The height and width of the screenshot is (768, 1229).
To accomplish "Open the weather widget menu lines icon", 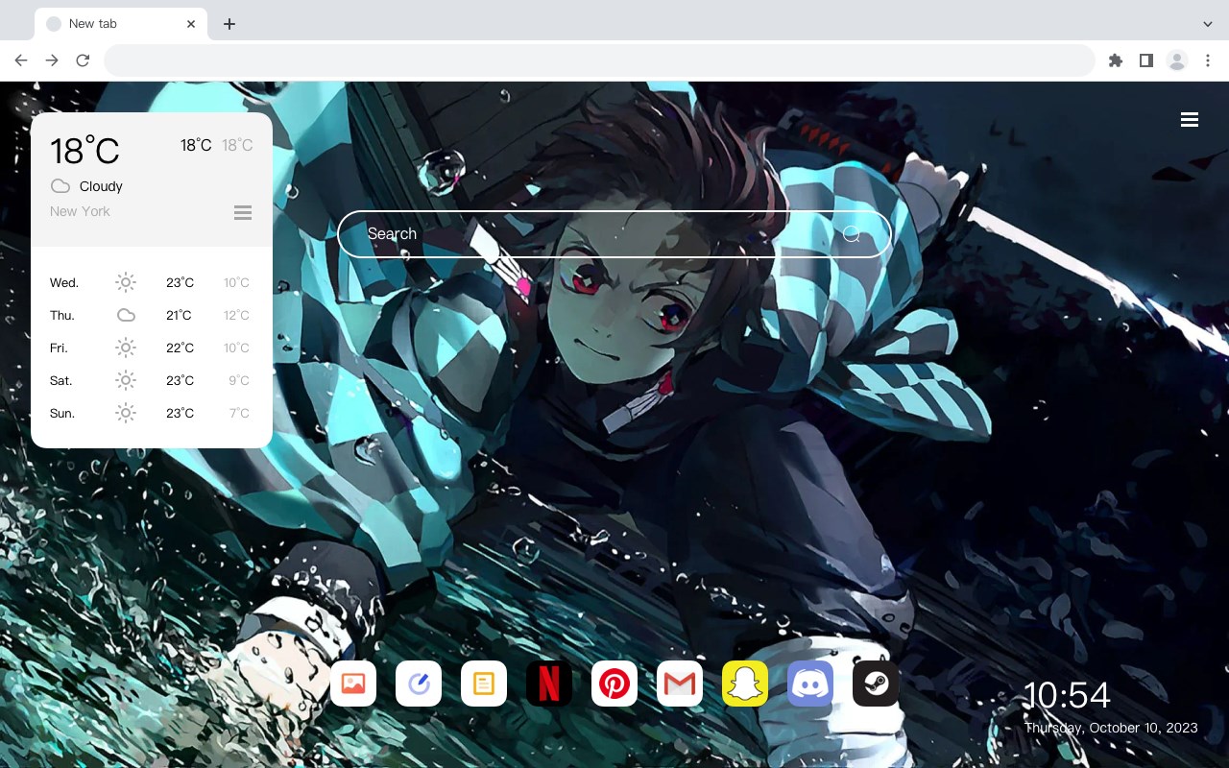I will [x=243, y=212].
